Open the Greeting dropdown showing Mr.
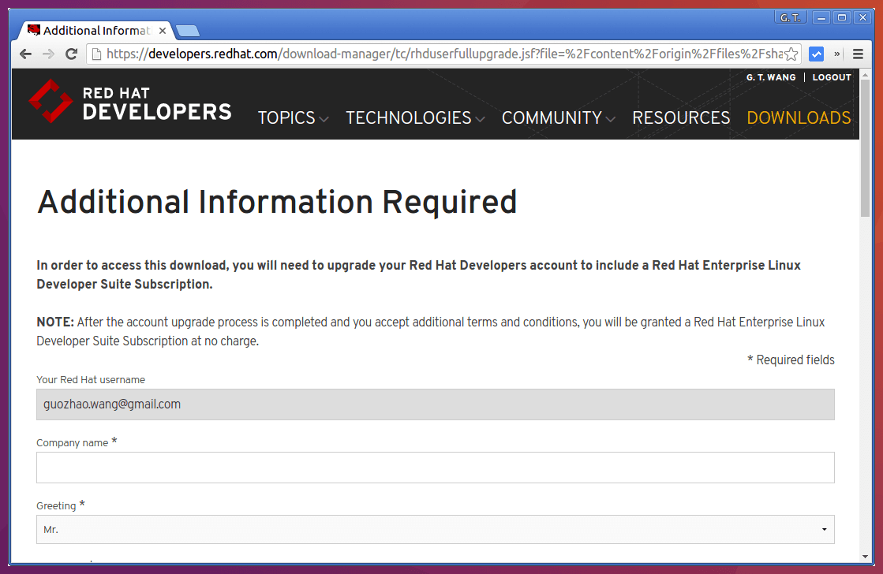 435,530
